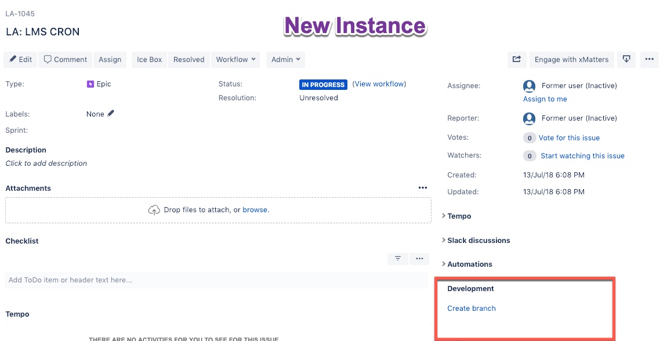Open the Admin dropdown

(x=286, y=60)
